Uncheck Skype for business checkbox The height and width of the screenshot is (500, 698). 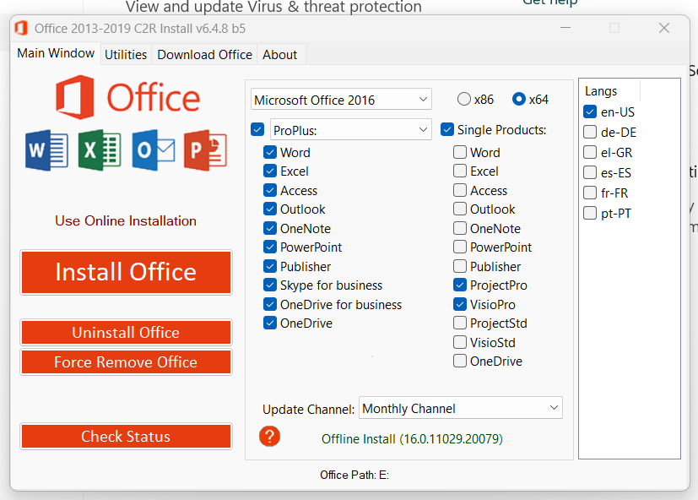(x=270, y=285)
